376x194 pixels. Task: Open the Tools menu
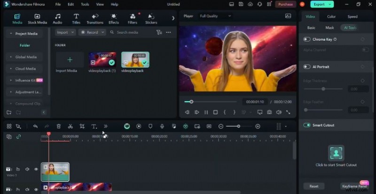coord(85,4)
